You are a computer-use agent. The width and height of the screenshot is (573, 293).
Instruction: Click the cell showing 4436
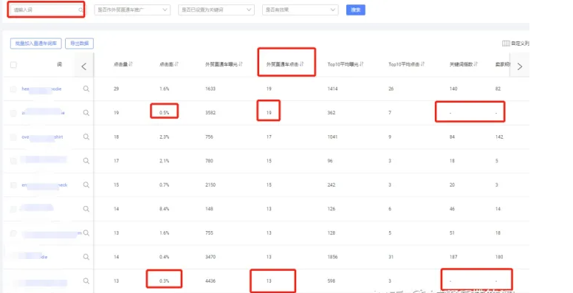210,281
